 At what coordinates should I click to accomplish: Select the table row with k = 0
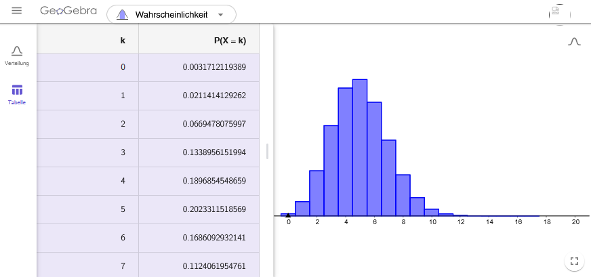[148, 67]
